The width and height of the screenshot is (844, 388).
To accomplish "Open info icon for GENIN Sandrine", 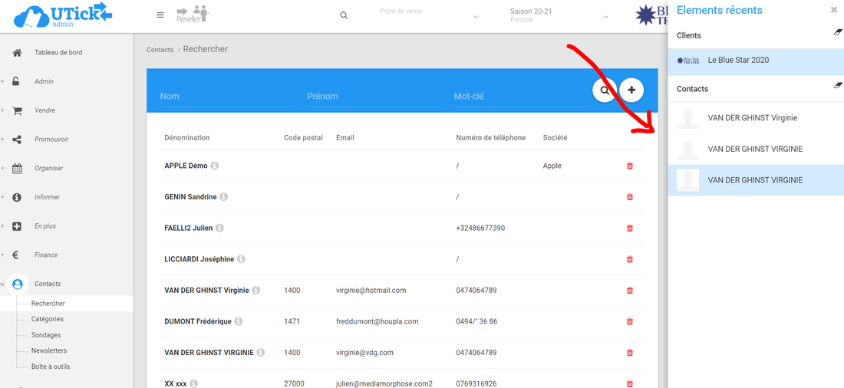I will pos(224,197).
